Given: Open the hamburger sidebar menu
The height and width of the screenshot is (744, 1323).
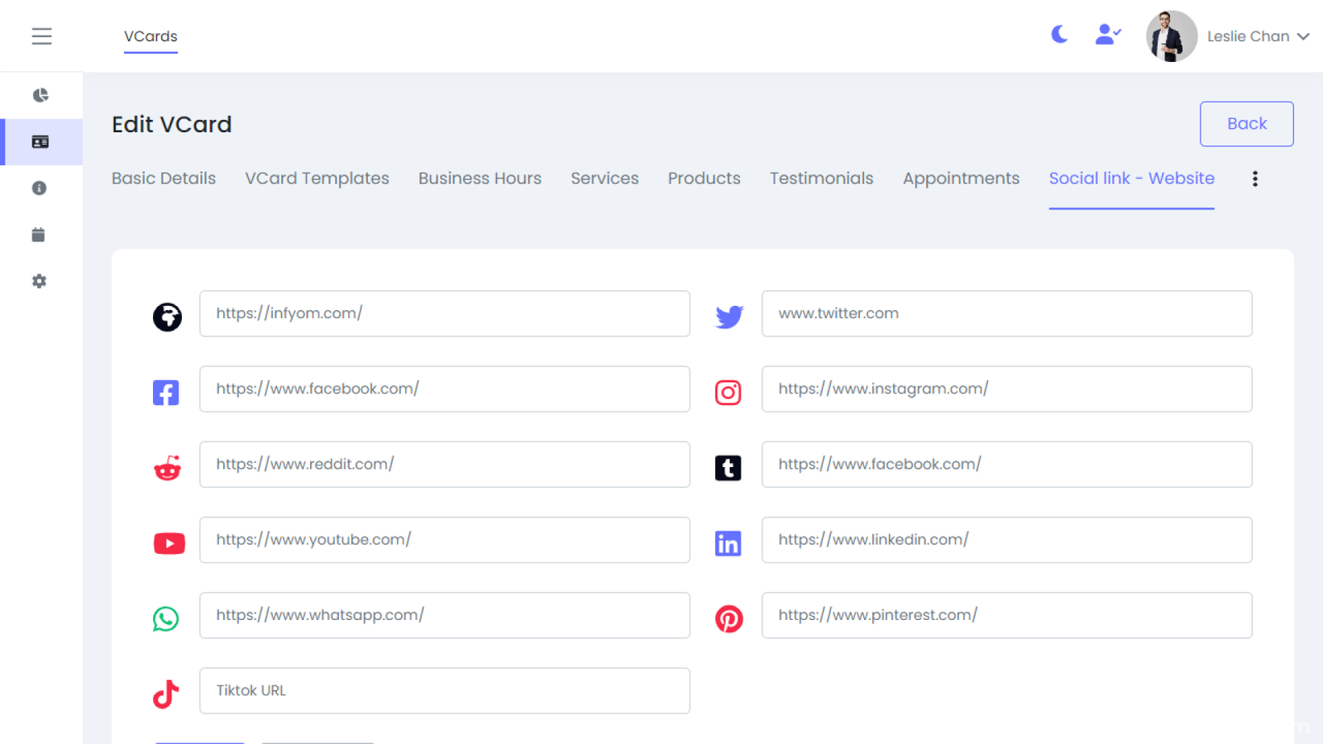Looking at the screenshot, I should point(41,36).
